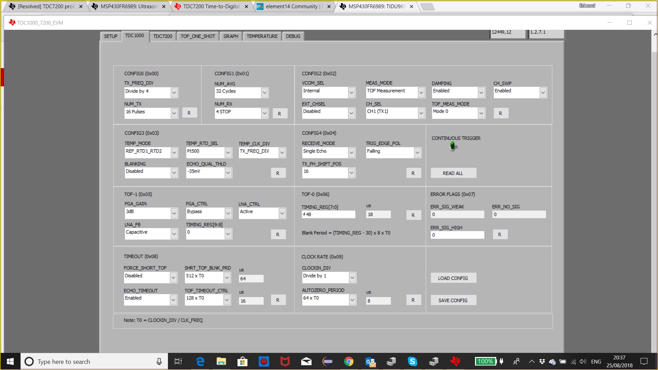Switch to the Texas Instruments taskbar app
Image resolution: width=658 pixels, height=370 pixels.
pos(455,361)
